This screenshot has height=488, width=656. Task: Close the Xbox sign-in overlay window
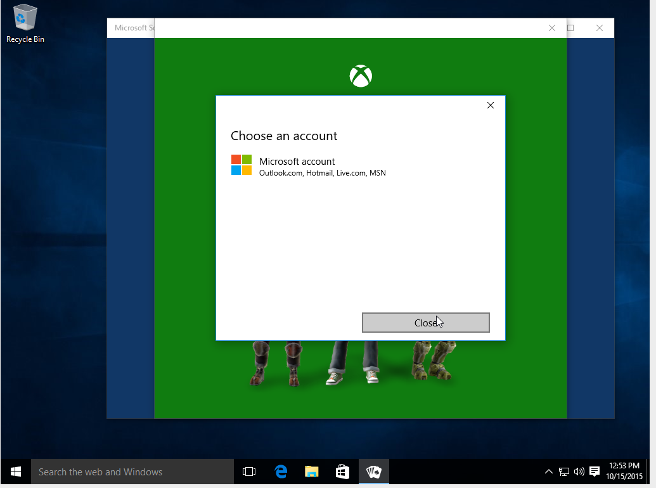[552, 28]
